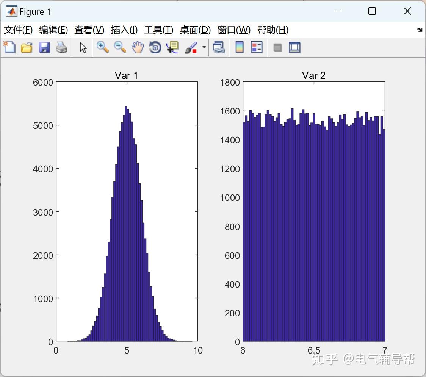Open the 窗口(W) menu
426x377 pixels.
pos(234,30)
